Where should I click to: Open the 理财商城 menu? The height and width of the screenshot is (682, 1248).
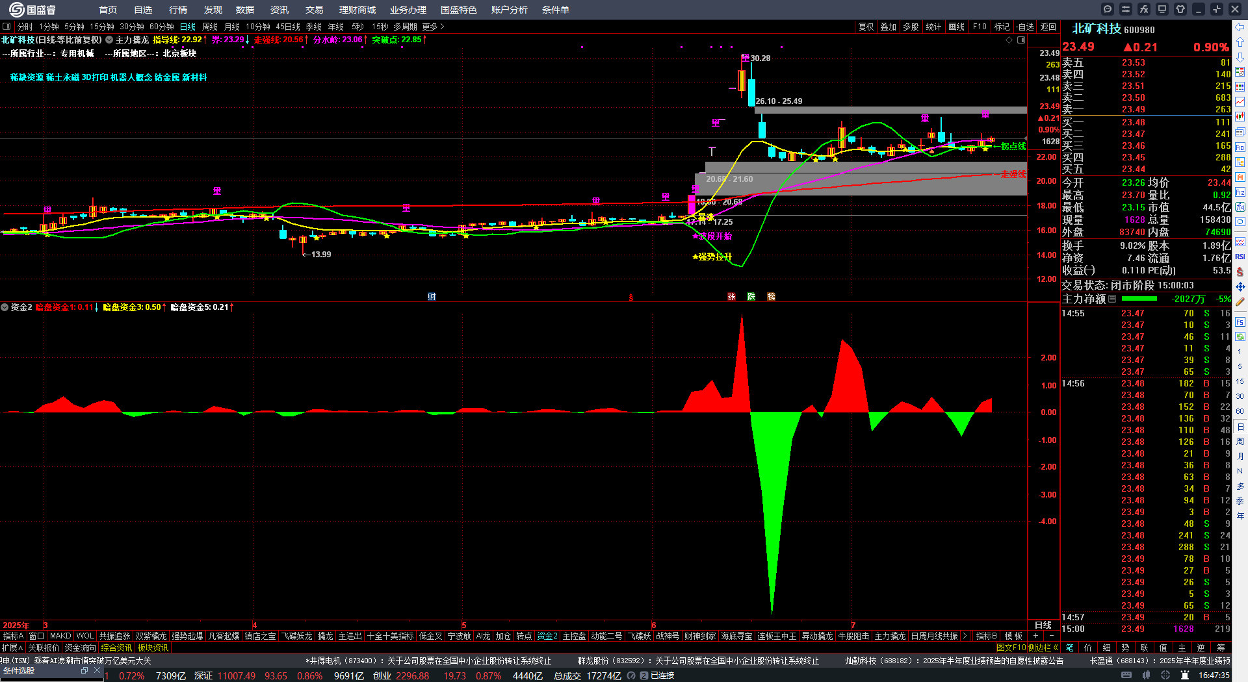(357, 10)
